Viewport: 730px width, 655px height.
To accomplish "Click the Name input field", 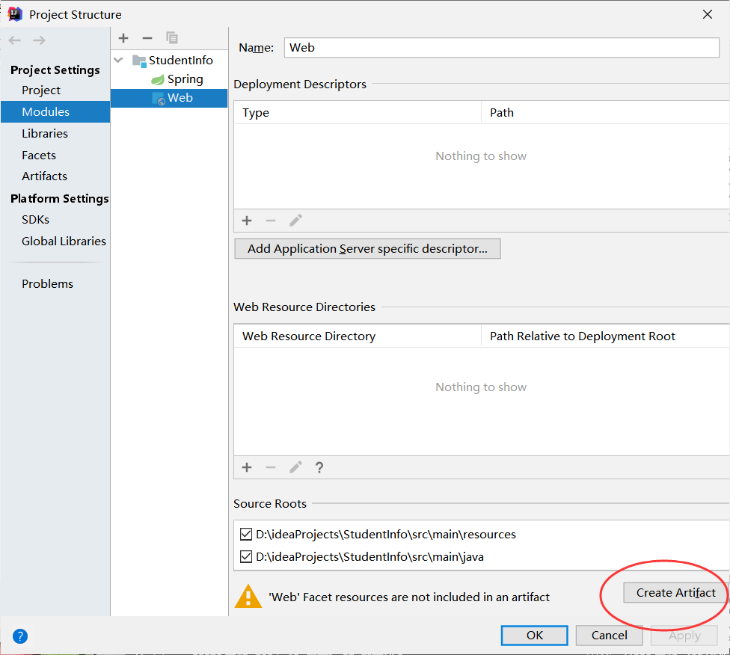I will pos(501,48).
